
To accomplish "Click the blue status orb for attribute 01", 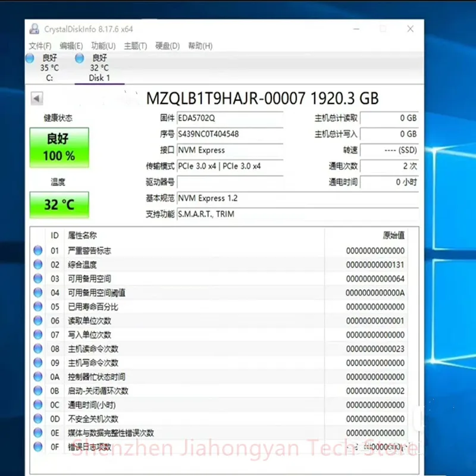I will point(38,251).
